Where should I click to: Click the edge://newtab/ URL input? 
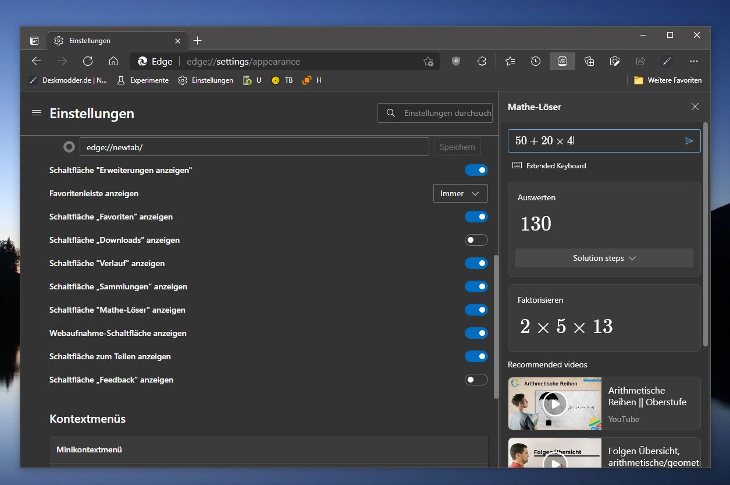(x=254, y=147)
